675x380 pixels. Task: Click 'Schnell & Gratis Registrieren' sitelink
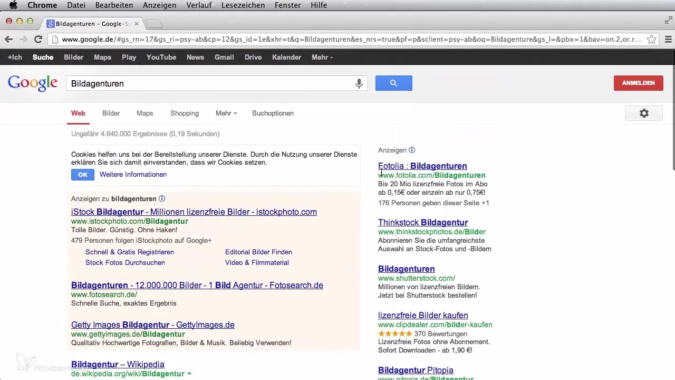click(x=130, y=252)
